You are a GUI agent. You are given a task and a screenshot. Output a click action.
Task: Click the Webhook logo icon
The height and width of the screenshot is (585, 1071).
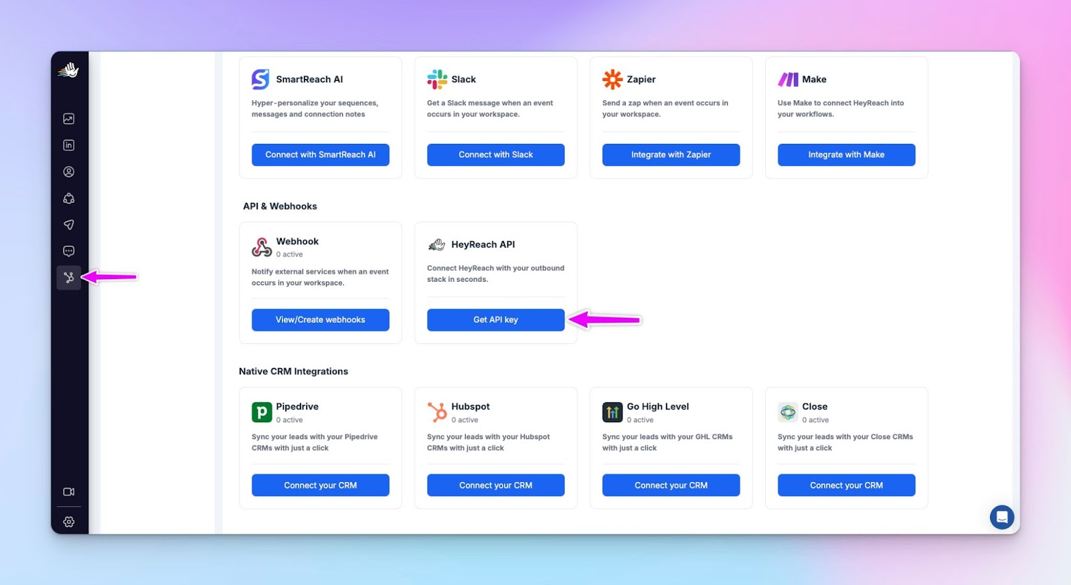[262, 247]
